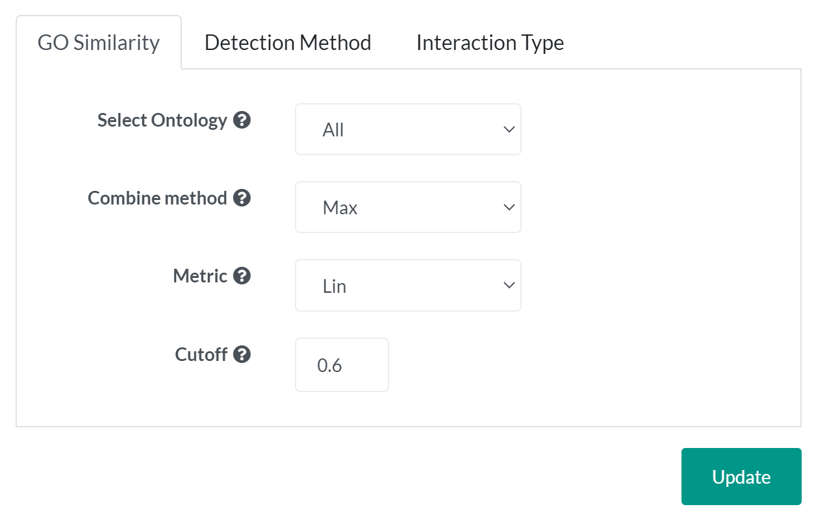
Task: Expand the Combine method dropdown showing Max
Action: coord(408,207)
